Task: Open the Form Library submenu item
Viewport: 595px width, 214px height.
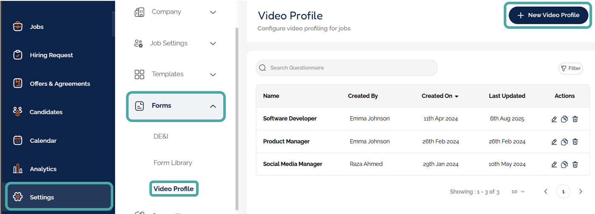Action: click(x=173, y=163)
